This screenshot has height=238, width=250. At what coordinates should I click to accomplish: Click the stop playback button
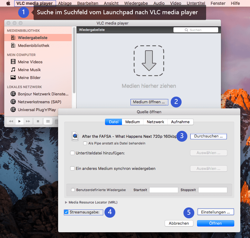click(38, 121)
